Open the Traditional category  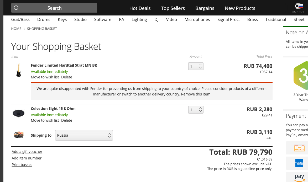tap(276, 19)
